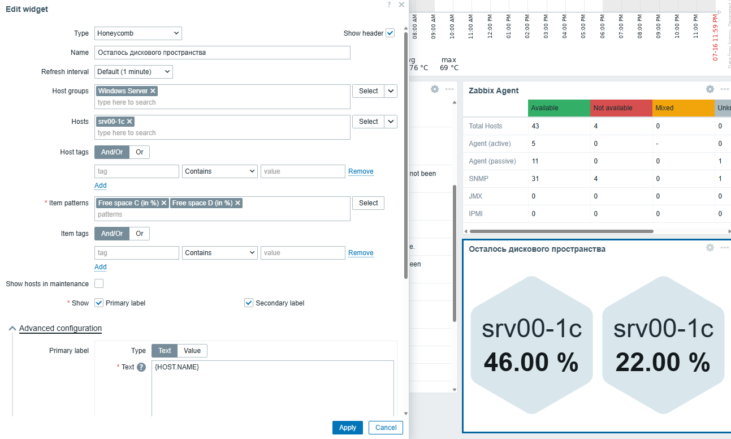Screen dimensions: 731x439
Task: Click the Primary label Text textarea
Action: click(x=272, y=389)
